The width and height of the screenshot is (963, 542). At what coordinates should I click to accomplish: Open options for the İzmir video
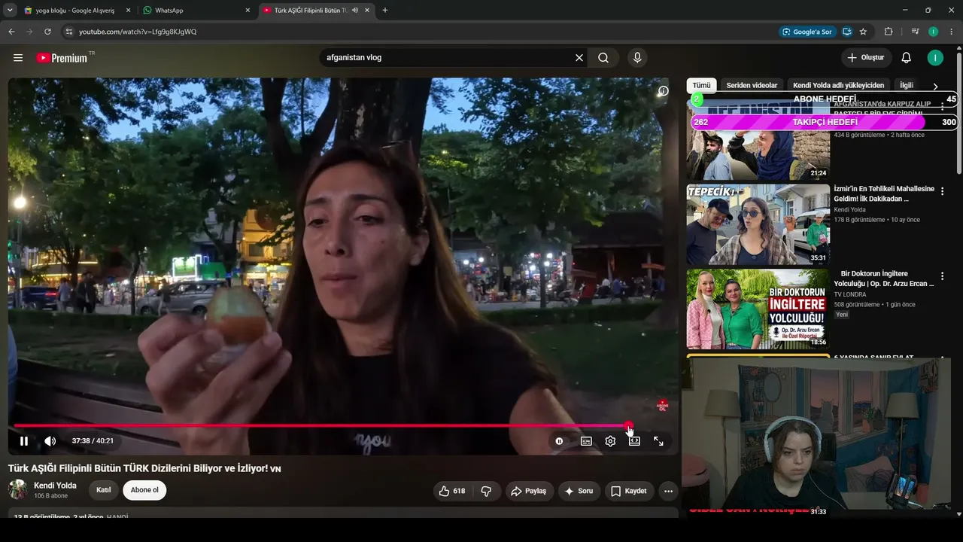[x=942, y=191]
